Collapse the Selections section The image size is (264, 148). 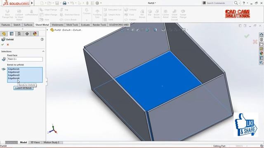tap(43, 51)
